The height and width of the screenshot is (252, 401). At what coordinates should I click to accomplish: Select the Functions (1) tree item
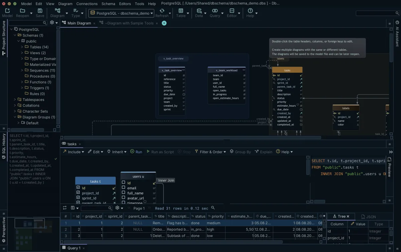40,82
